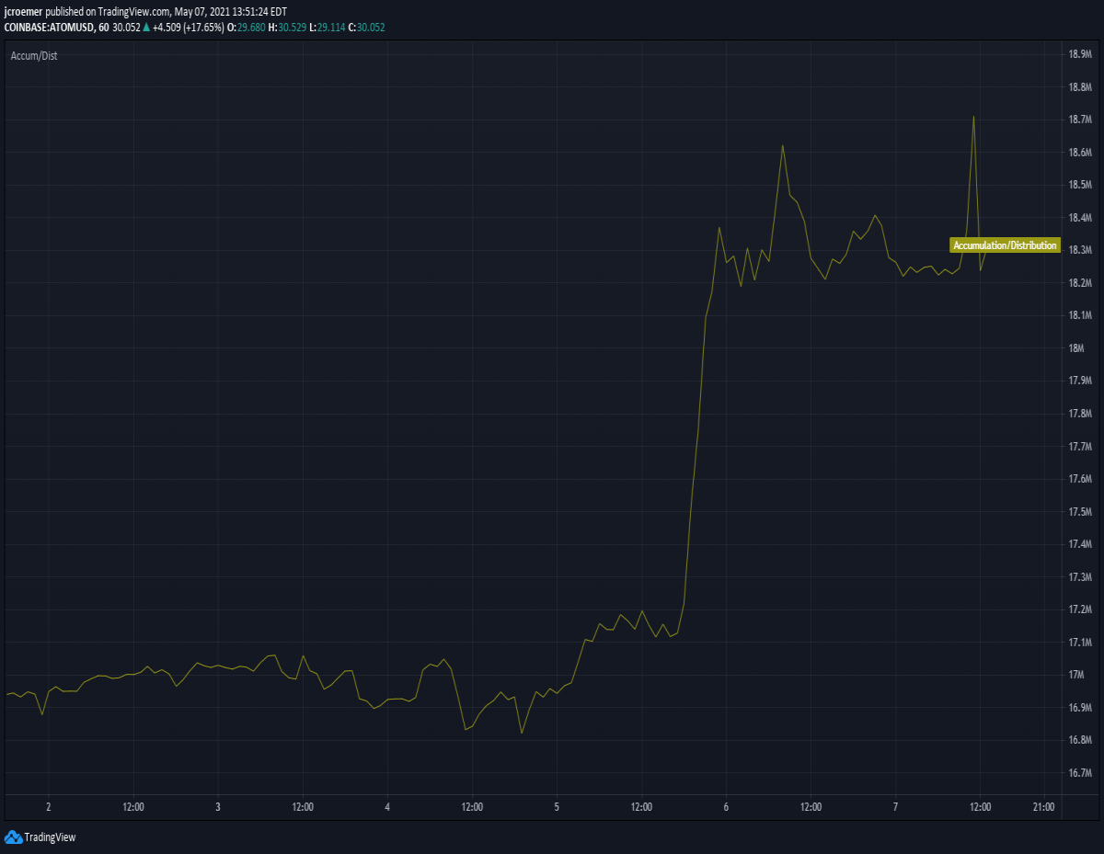Click the TradingView cloud logo icon
Screen dimensions: 1104x854
(x=13, y=837)
